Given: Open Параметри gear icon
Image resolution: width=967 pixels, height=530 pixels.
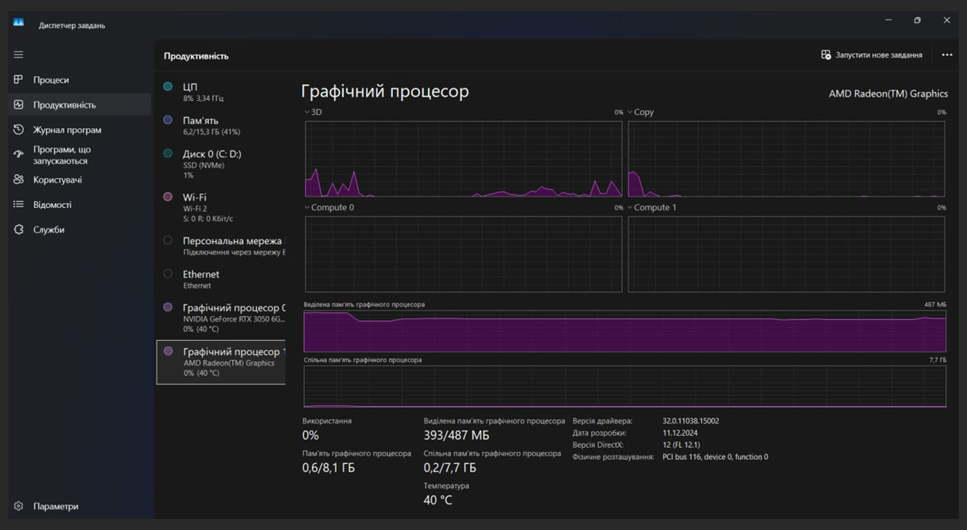Looking at the screenshot, I should (x=19, y=506).
